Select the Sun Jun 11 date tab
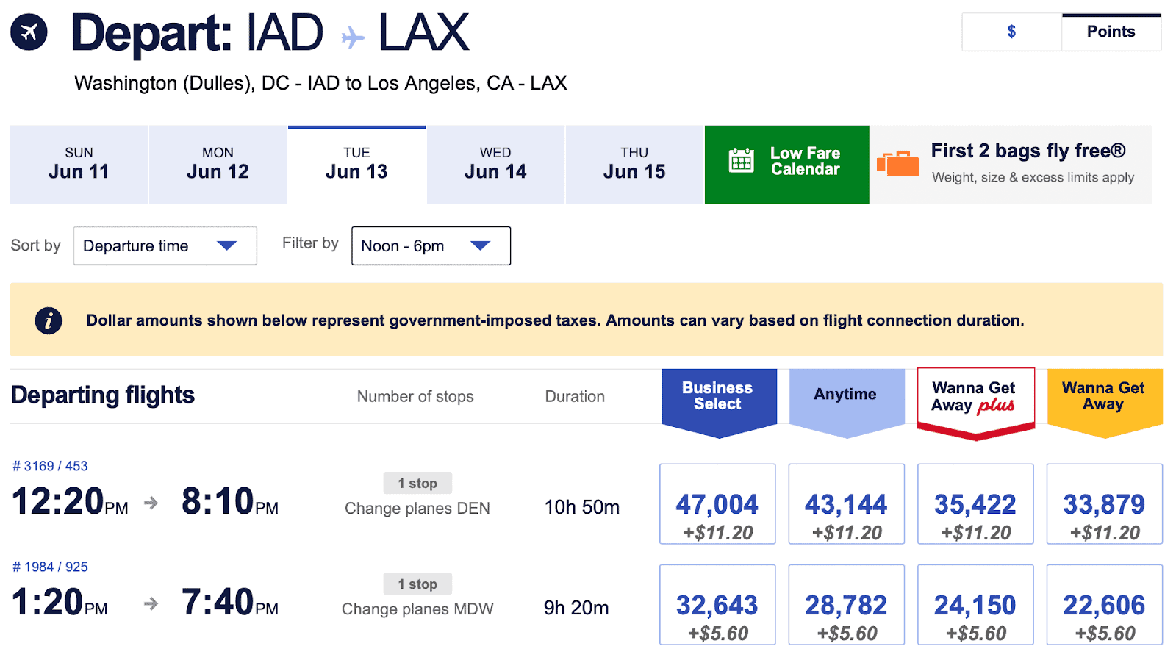This screenshot has width=1176, height=660. coord(79,165)
